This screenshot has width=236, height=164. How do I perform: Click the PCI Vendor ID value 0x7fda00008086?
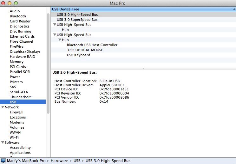click(x=114, y=97)
